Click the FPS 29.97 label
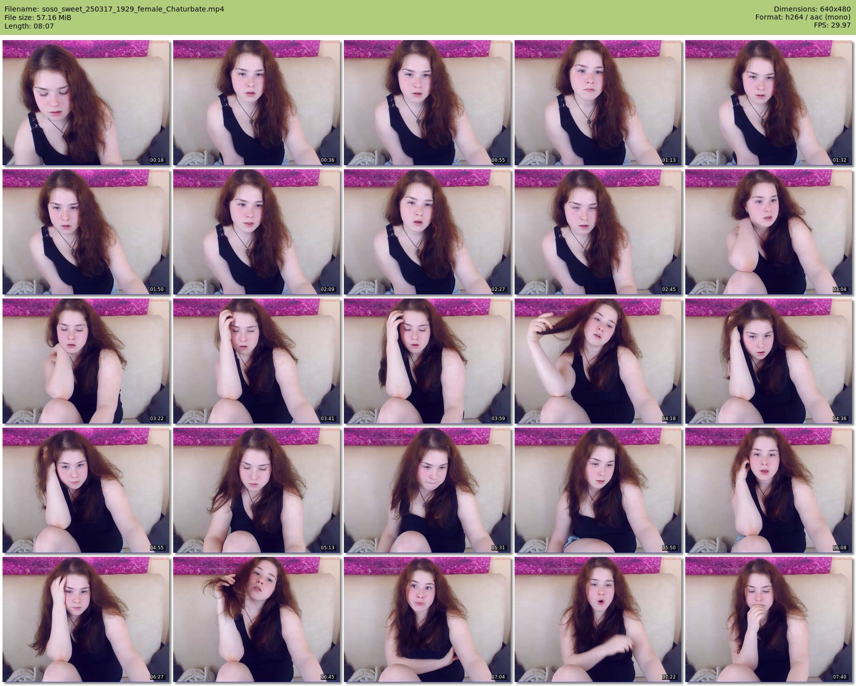 pyautogui.click(x=832, y=26)
